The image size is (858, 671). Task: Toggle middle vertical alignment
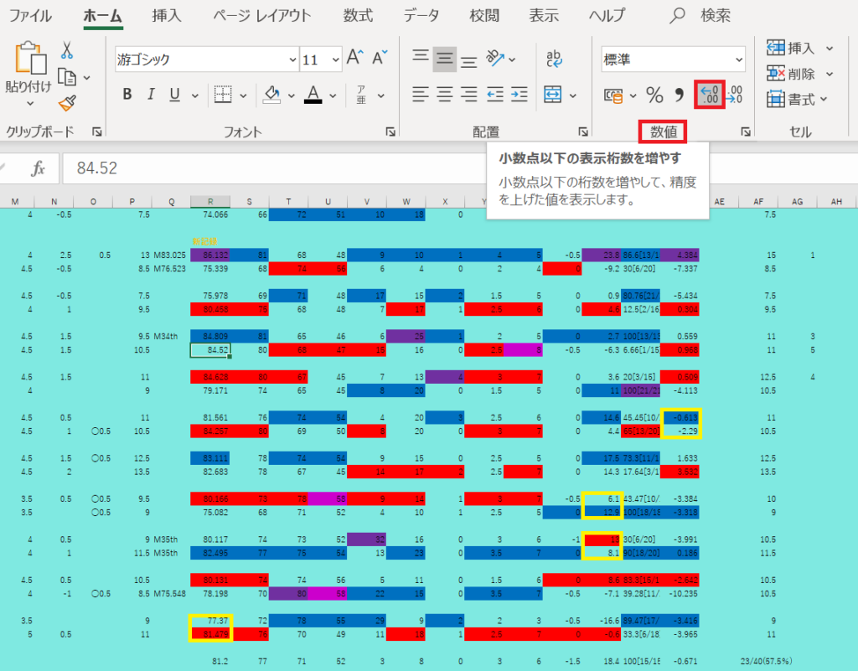click(x=444, y=59)
